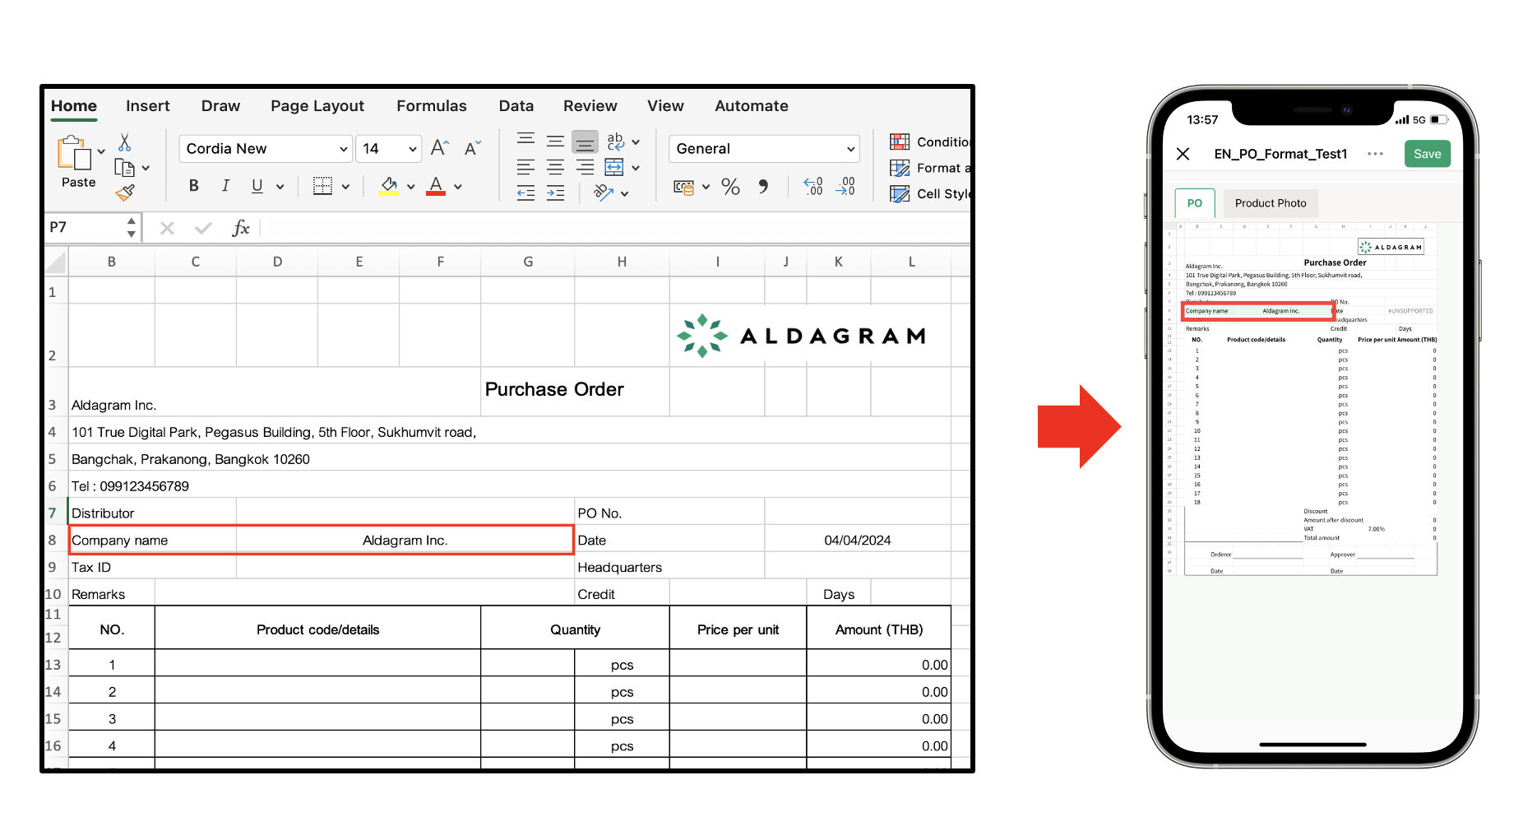Click the Percent Style icon
This screenshot has width=1523, height=831.
coord(730,187)
